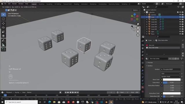Open the Render menu
The width and height of the screenshot is (185, 104).
(x=14, y=4)
